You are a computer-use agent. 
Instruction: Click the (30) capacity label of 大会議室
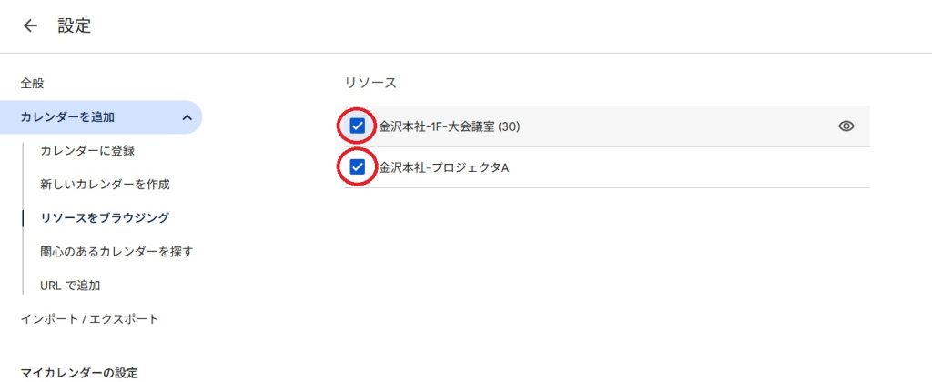[509, 126]
